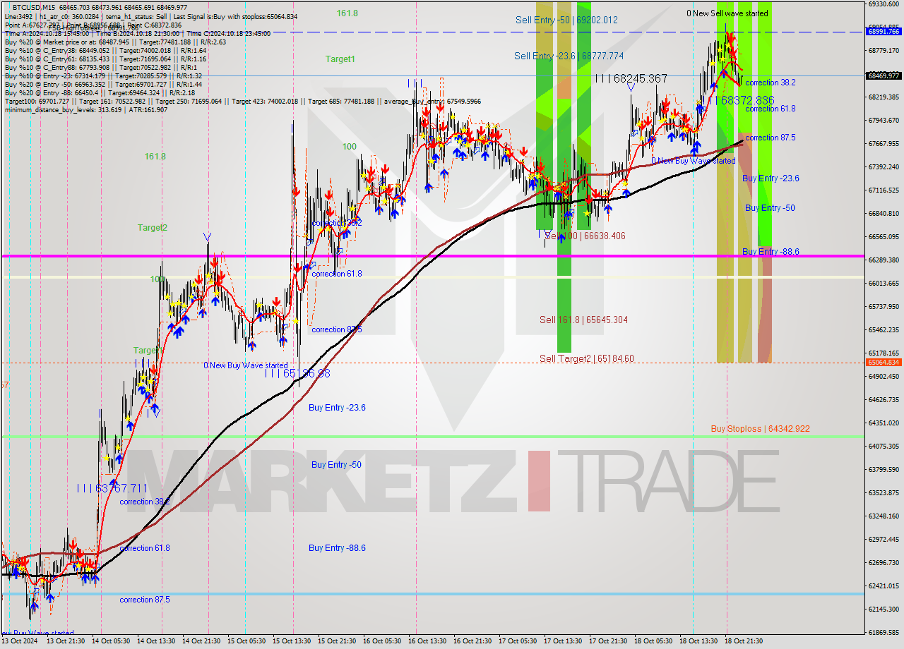The width and height of the screenshot is (904, 649).
Task: Select the 'Buy %20 @ Entry -50' line
Action: (103, 85)
